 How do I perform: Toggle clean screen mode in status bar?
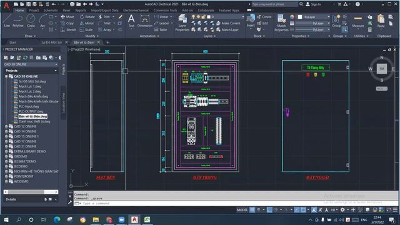[389, 210]
